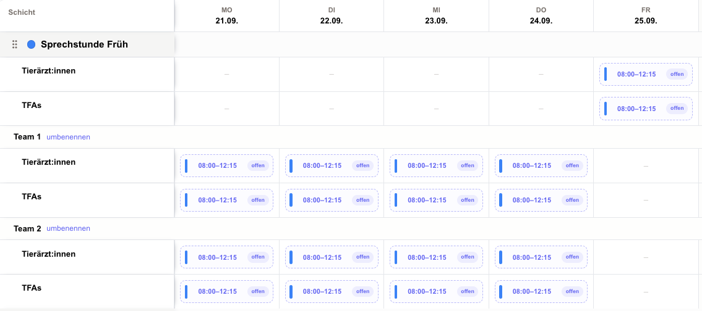Click TFAs row label under Sprechstunde Früh
The width and height of the screenshot is (702, 311).
[x=32, y=104]
